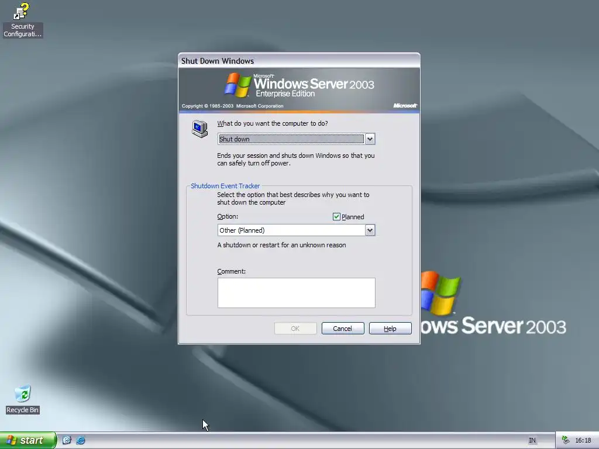Click the Show Desktop quick launch icon
Screen dimensions: 599x449
[x=67, y=440]
